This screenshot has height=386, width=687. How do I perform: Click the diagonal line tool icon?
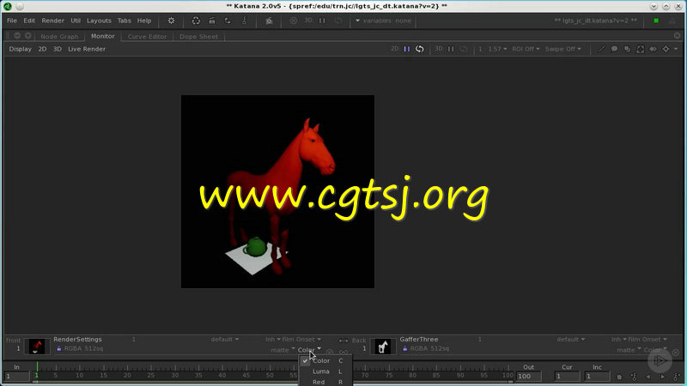tap(602, 49)
